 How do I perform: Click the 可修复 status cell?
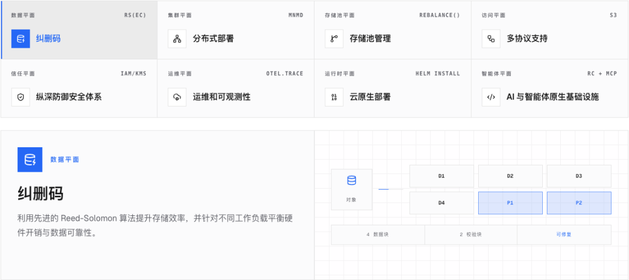click(x=564, y=235)
